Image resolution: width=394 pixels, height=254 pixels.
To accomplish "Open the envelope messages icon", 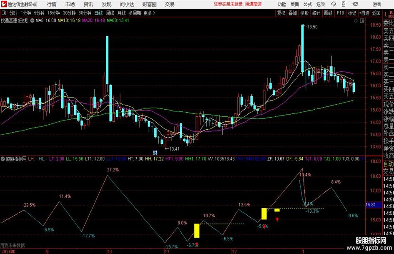I will point(355,4).
